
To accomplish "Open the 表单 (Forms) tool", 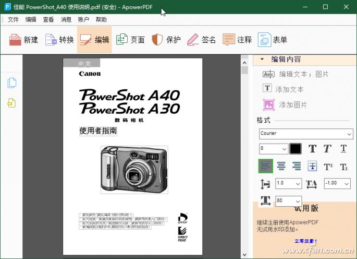I will (273, 40).
